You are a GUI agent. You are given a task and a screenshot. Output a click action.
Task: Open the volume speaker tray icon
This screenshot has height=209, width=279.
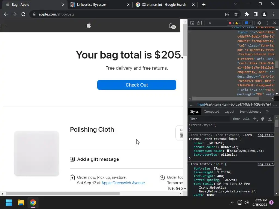point(246,202)
